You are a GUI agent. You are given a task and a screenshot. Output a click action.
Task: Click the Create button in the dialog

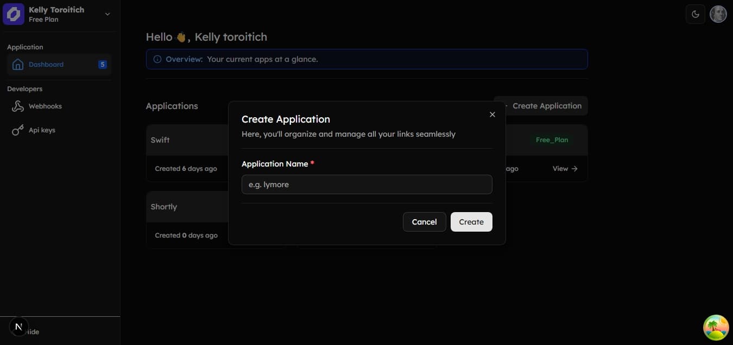click(471, 222)
